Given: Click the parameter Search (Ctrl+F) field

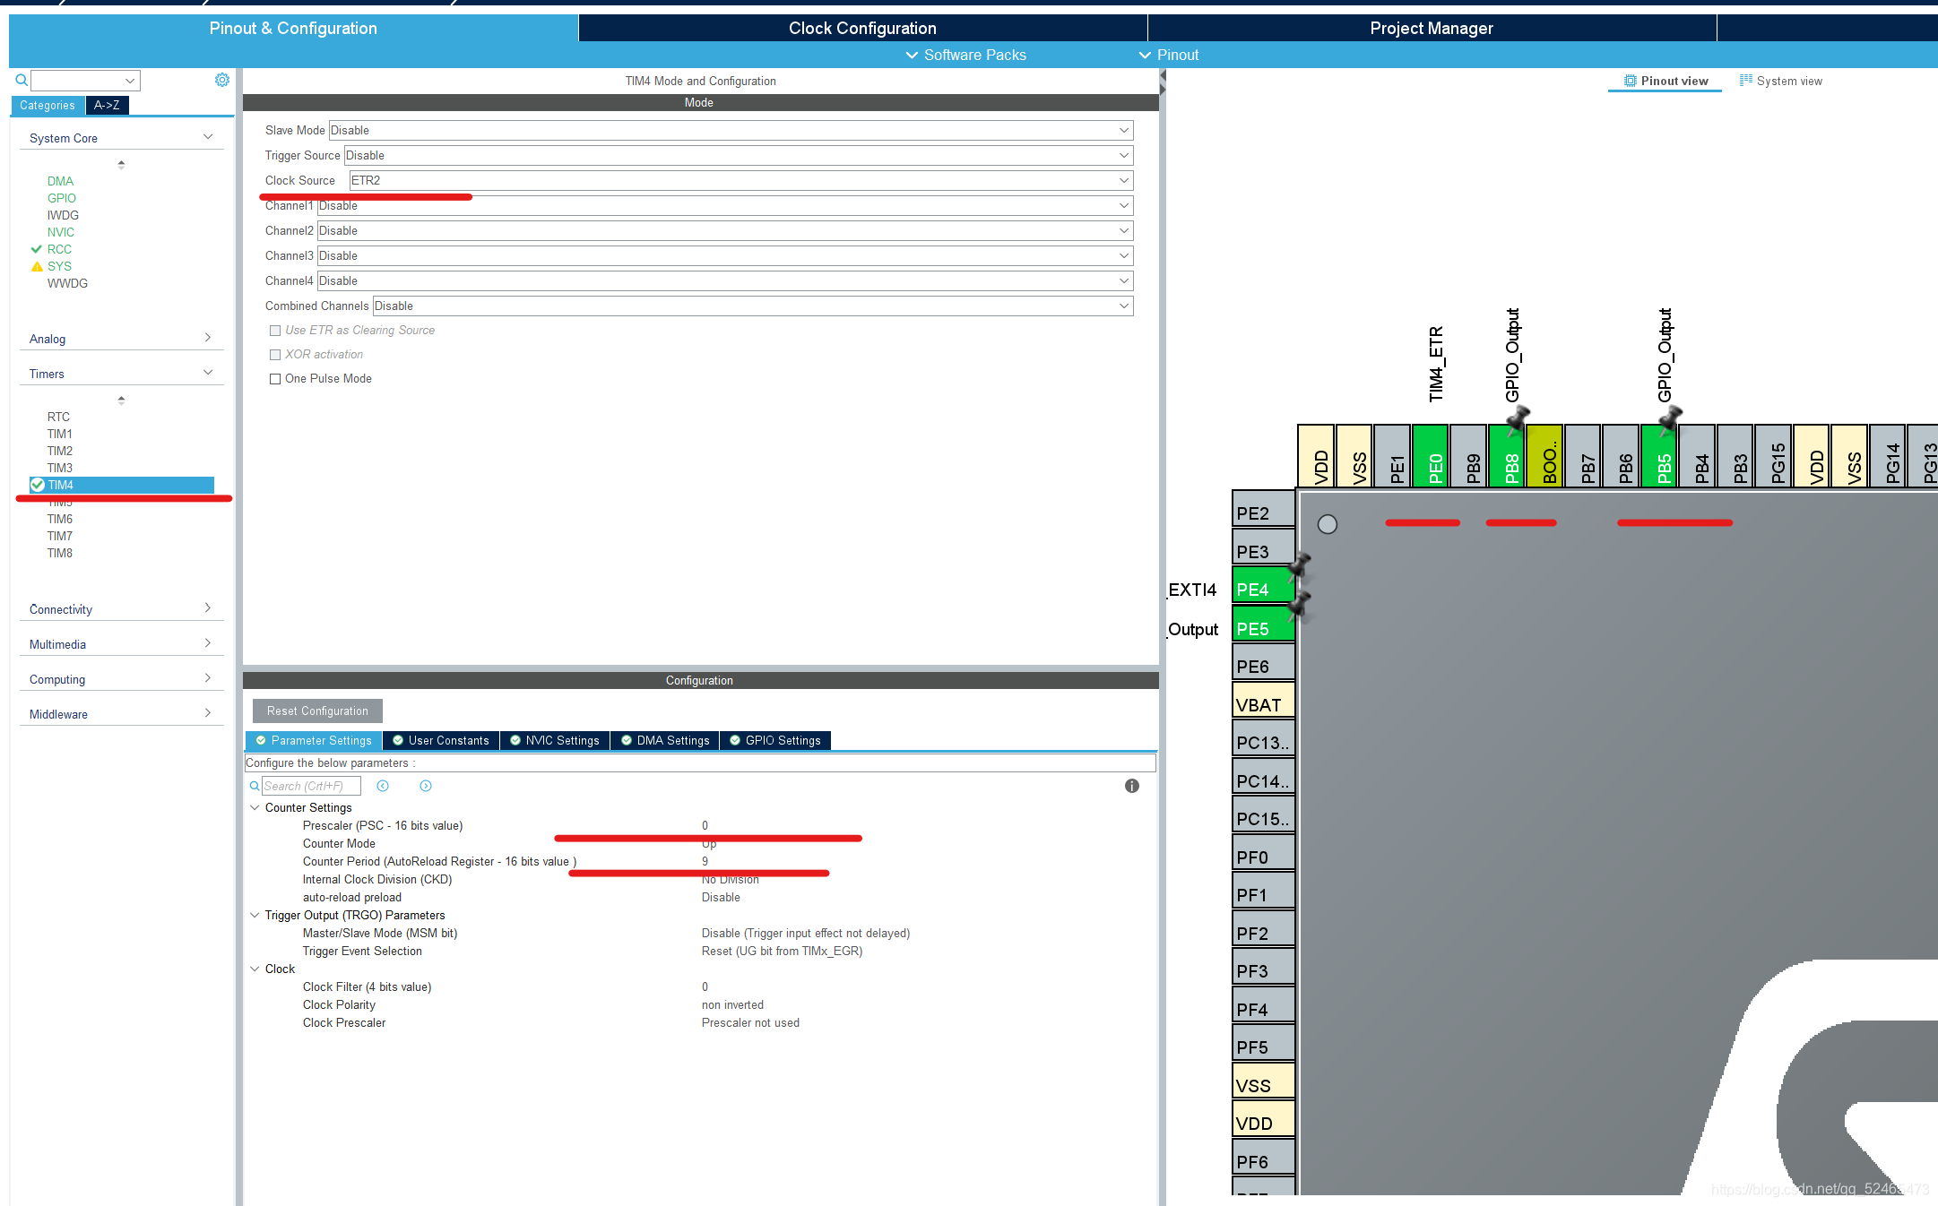Looking at the screenshot, I should (311, 786).
